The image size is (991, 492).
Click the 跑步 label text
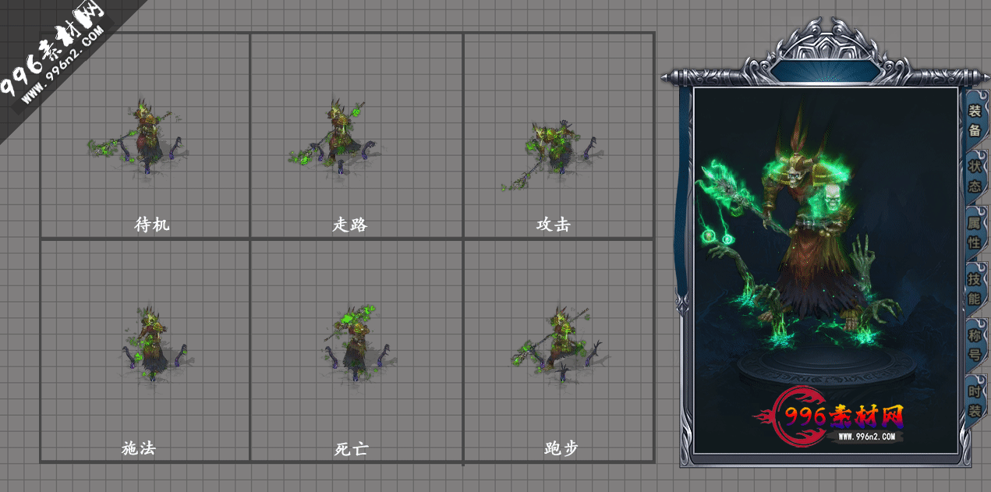561,448
